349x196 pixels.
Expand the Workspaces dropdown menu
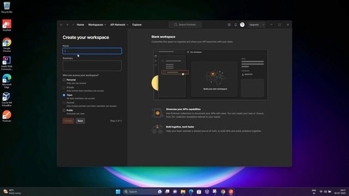[x=97, y=24]
